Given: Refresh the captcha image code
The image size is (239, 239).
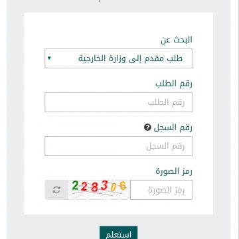Looking at the screenshot, I should click(x=56, y=190).
